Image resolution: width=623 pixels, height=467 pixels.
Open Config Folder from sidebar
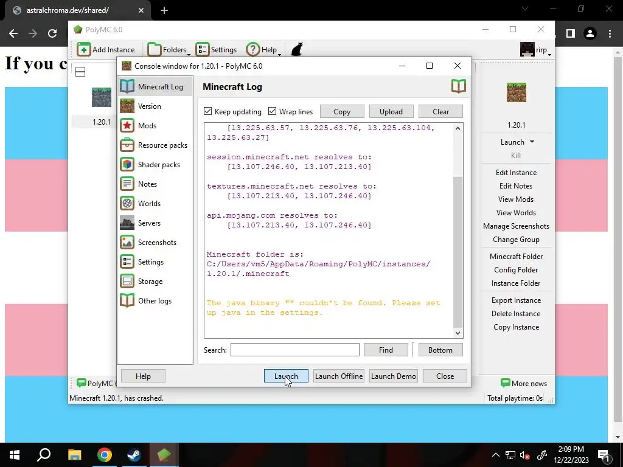[x=516, y=270]
